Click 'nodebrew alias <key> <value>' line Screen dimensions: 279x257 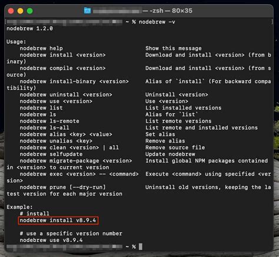click(x=66, y=134)
